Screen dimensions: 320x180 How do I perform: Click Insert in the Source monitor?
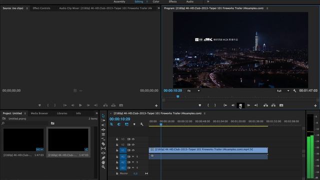(105, 105)
